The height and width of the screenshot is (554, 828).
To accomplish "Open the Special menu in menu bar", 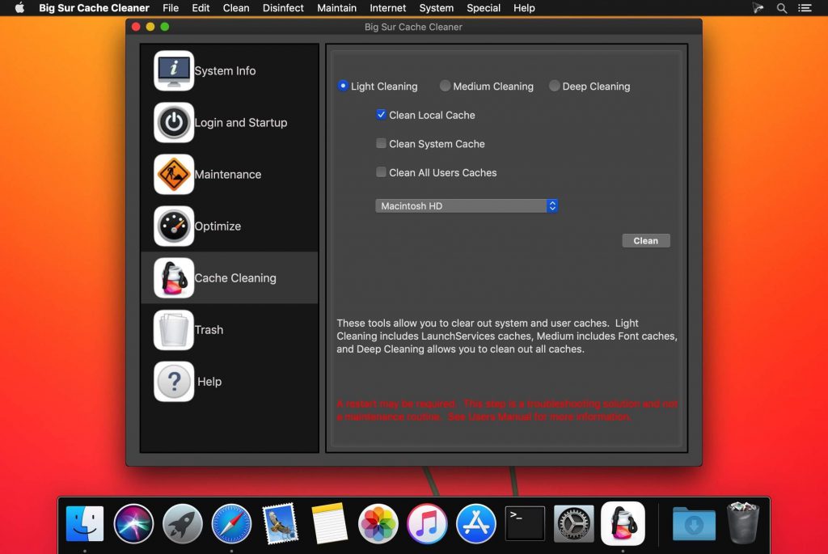I will coord(484,8).
